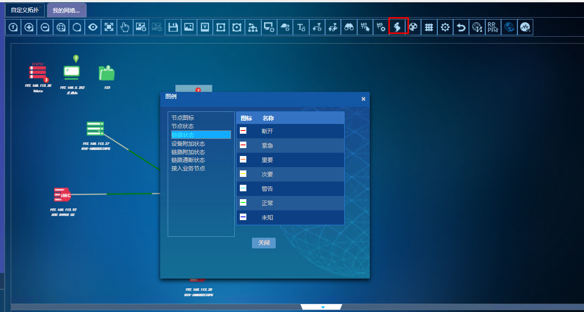Image resolution: width=584 pixels, height=312 pixels.
Task: Open the gear settings toolbar icon
Action: pyautogui.click(x=445, y=27)
